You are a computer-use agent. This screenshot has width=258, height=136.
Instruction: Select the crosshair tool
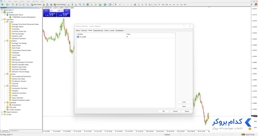(120, 5)
